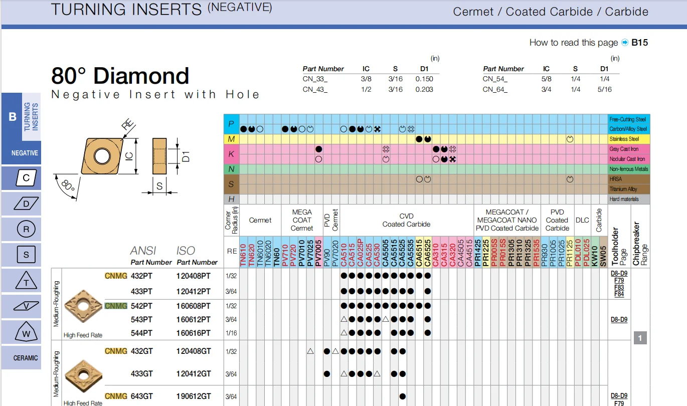Image resolution: width=687 pixels, height=406 pixels.
Task: Click the DLC group header
Action: [x=582, y=220]
